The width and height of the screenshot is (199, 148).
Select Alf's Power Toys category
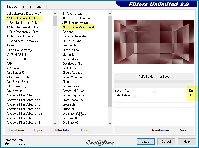click(17, 86)
